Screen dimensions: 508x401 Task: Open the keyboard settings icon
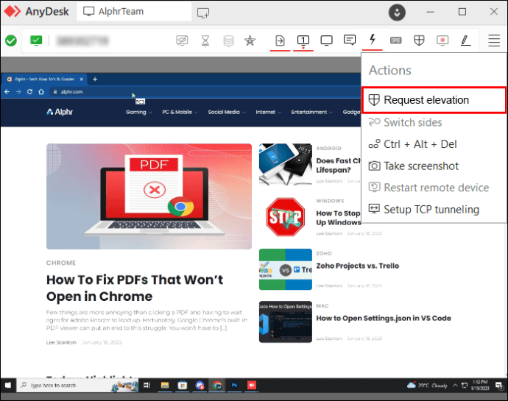[395, 40]
